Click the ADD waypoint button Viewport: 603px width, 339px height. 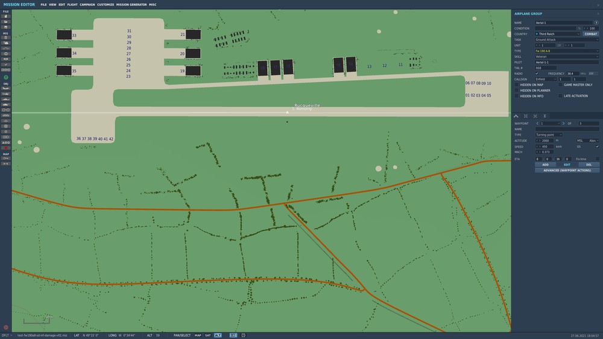coord(545,165)
